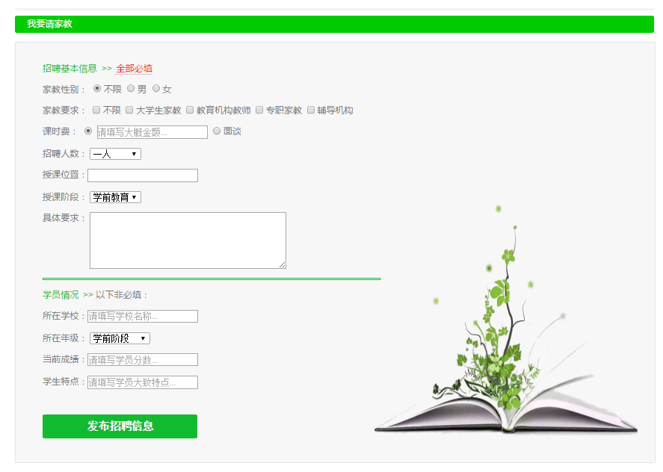Click the 授课位置 input field
Viewport: 663px width, 472px height.
pos(143,176)
